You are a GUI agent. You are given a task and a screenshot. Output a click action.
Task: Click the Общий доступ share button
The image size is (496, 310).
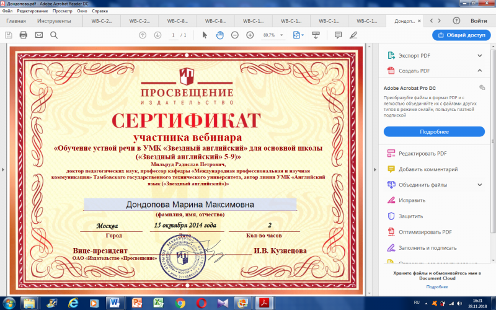point(461,35)
